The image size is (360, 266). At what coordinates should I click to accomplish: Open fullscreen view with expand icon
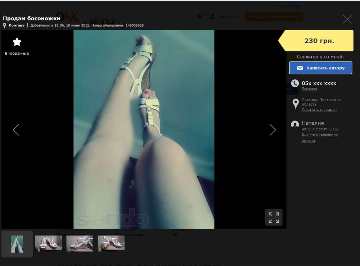point(274,217)
